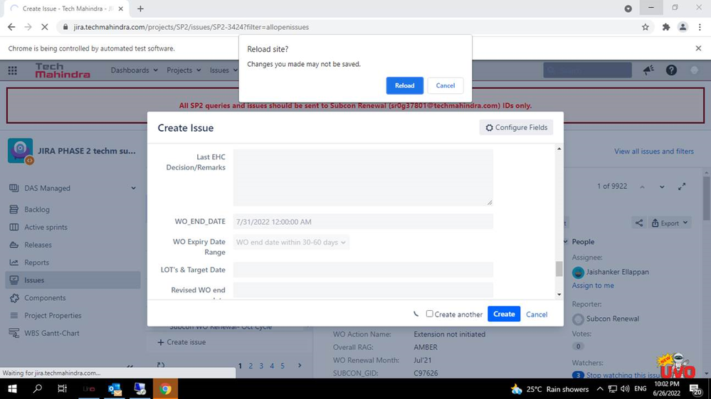Open Reports in the sidebar
Viewport: 711px width, 399px height.
tap(36, 262)
